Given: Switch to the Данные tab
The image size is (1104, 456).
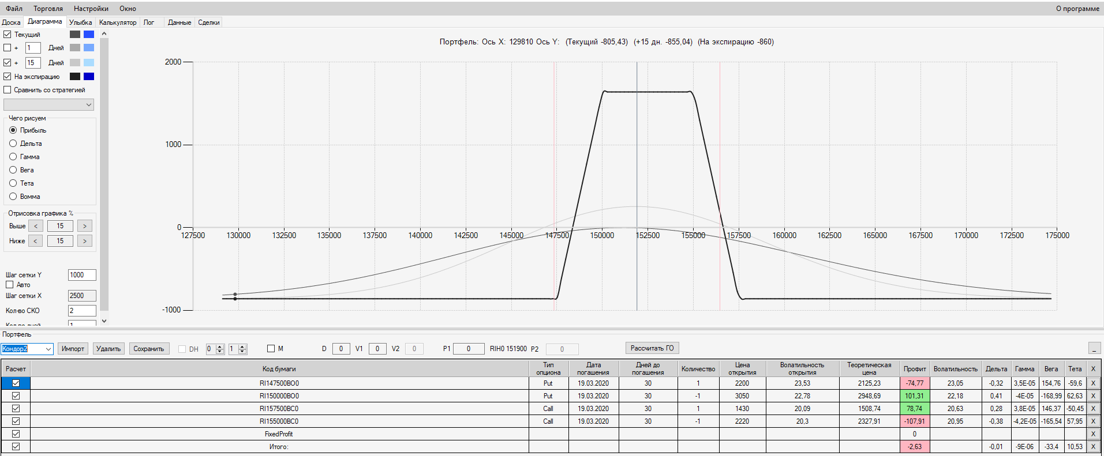Looking at the screenshot, I should click(x=179, y=22).
